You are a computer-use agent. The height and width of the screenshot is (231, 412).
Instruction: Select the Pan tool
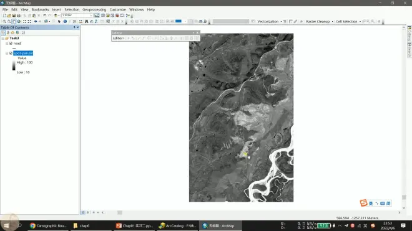click(14, 22)
